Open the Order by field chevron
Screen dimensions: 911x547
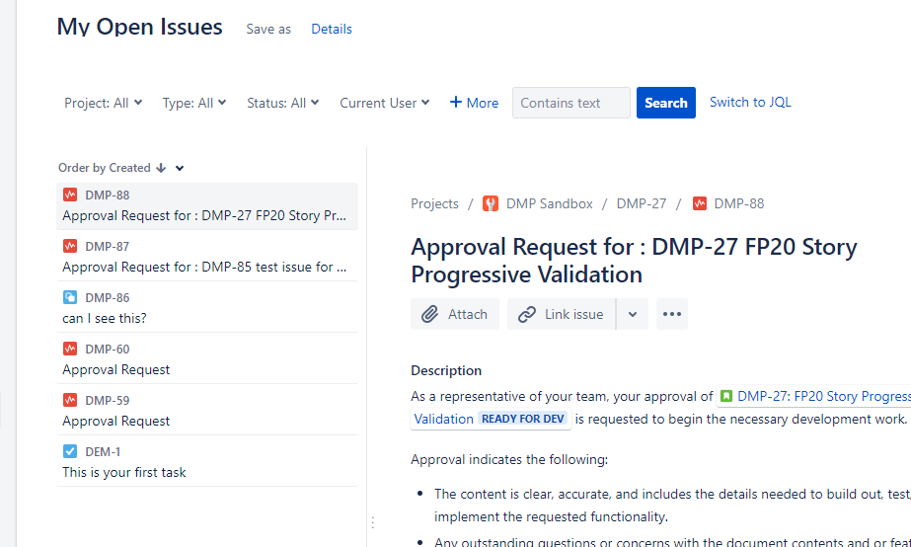180,168
